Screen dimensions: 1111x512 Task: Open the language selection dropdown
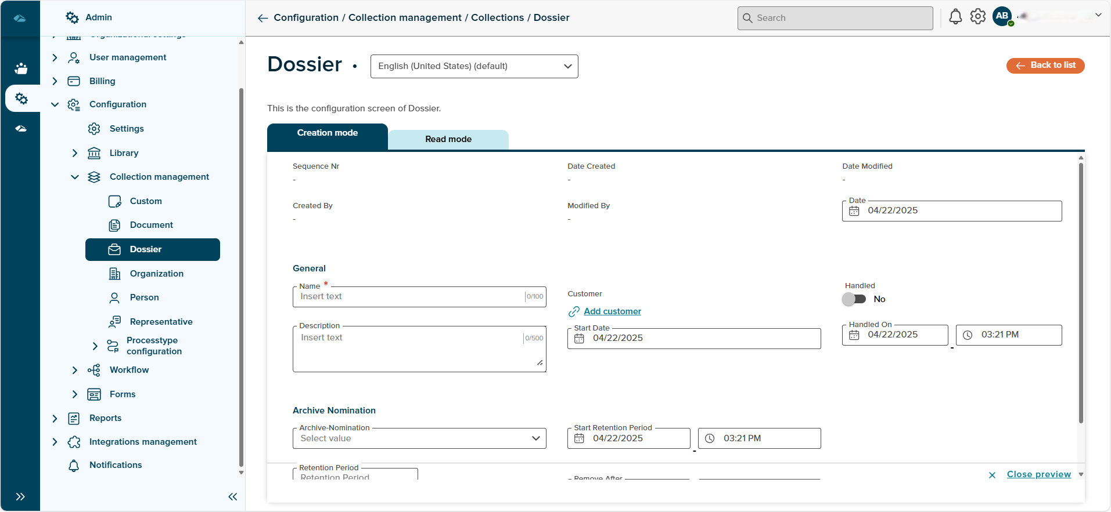coord(474,66)
